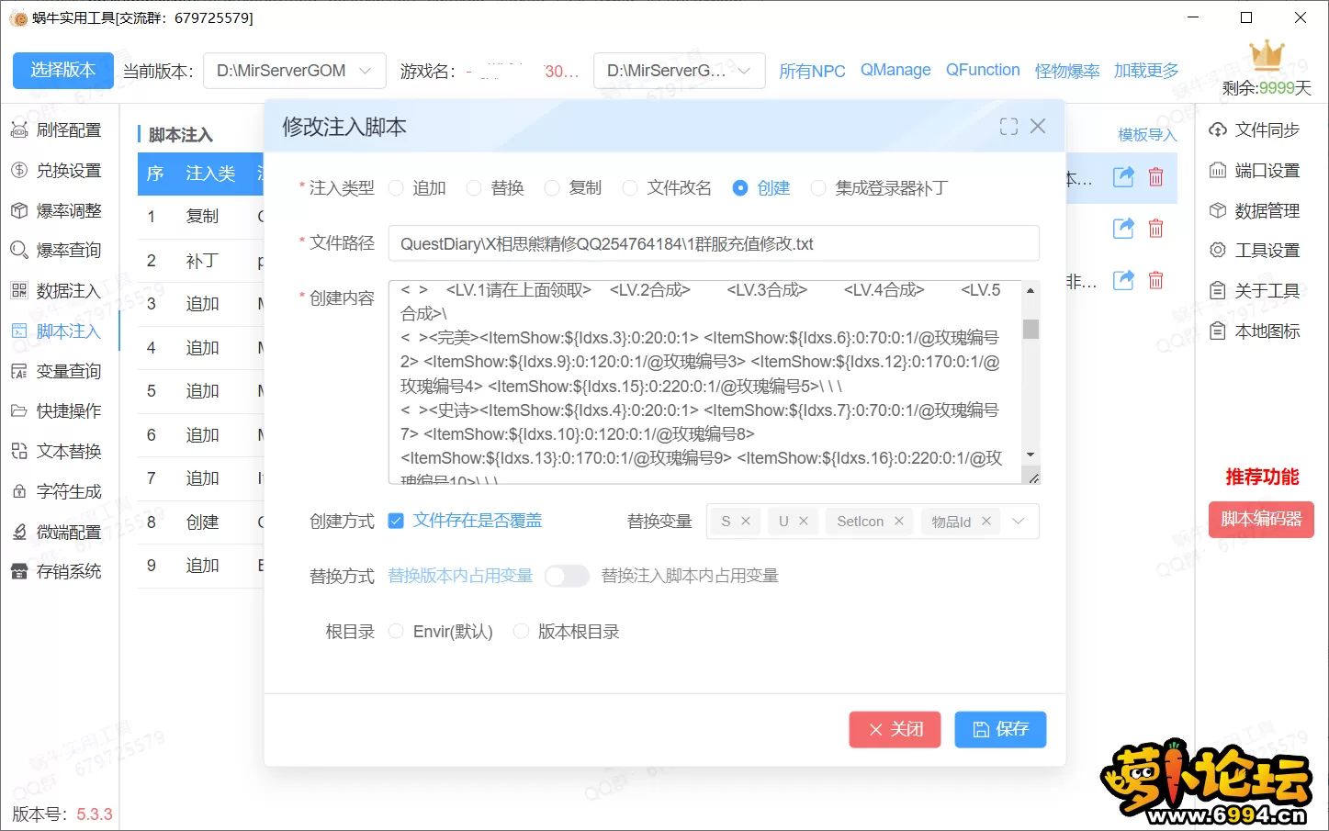Screen dimensions: 1329x831
Task: Open the QFunction link
Action: 983,70
